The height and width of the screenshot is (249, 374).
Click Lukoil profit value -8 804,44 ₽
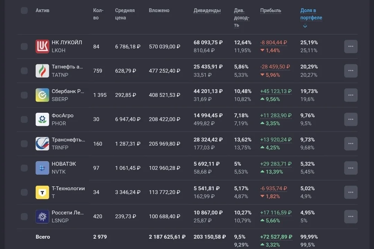[x=273, y=43]
